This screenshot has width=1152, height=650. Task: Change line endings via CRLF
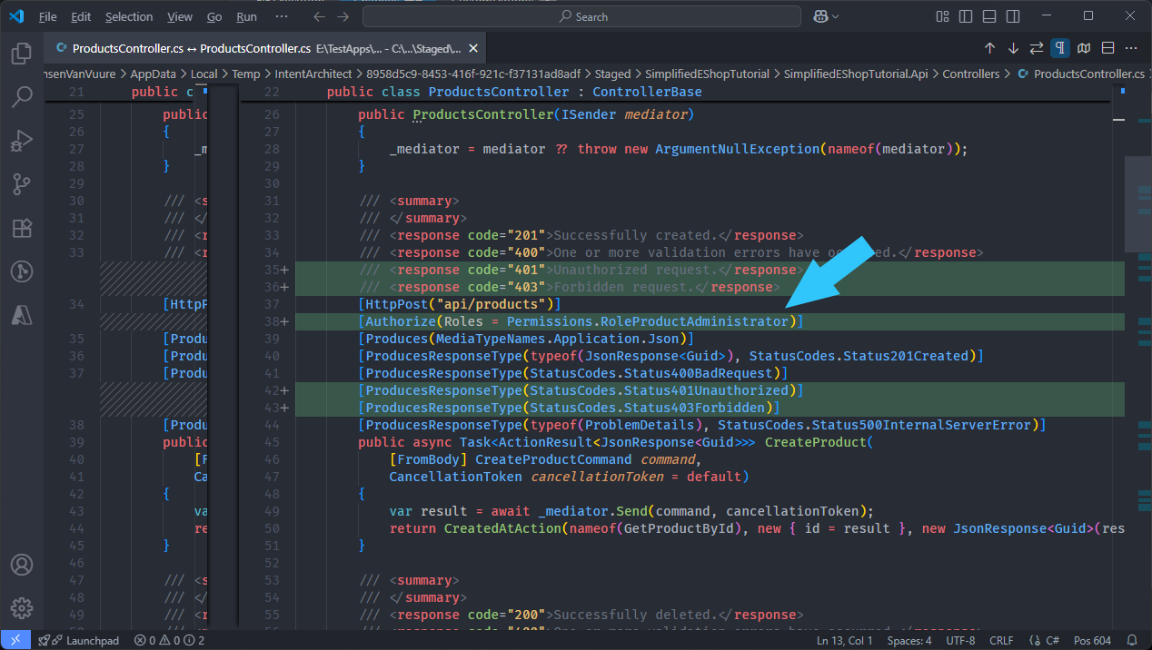[x=1001, y=640]
